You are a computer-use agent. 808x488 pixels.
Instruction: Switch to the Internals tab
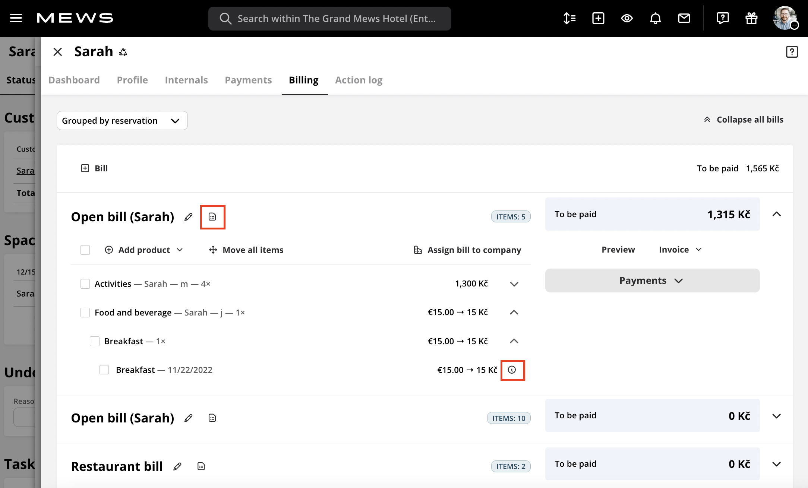click(186, 80)
